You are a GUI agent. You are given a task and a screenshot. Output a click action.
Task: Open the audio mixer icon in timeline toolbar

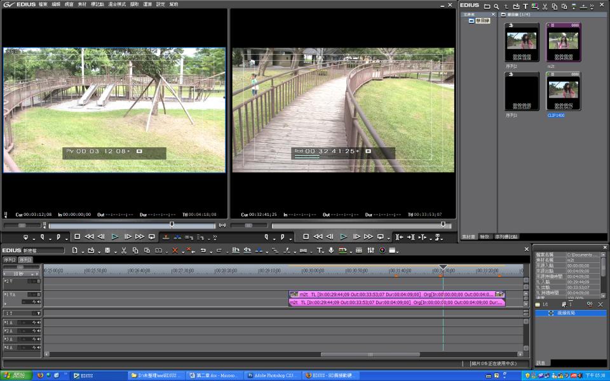370,250
